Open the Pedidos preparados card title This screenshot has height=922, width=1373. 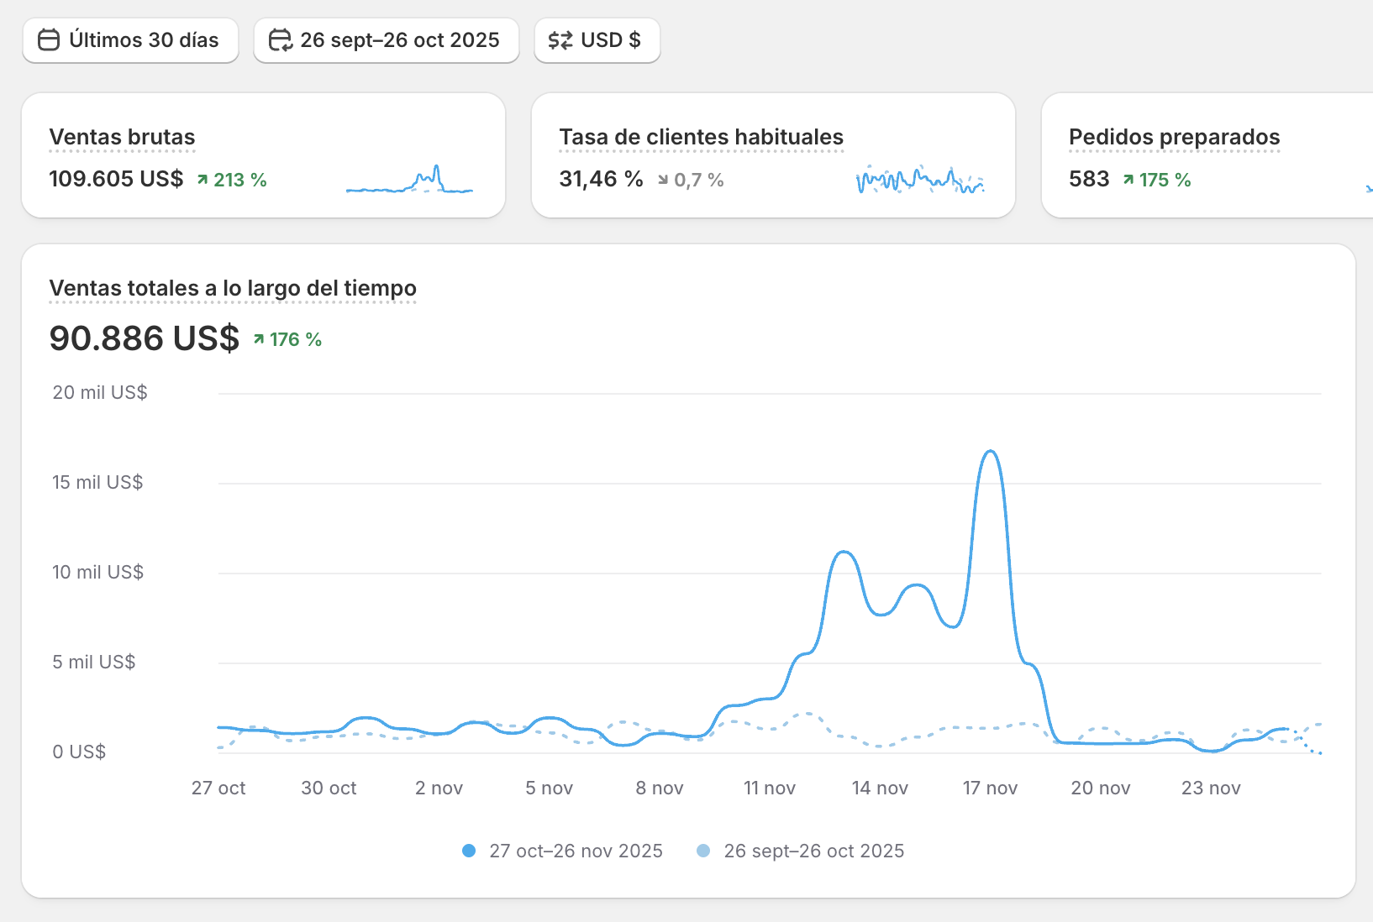click(x=1175, y=137)
